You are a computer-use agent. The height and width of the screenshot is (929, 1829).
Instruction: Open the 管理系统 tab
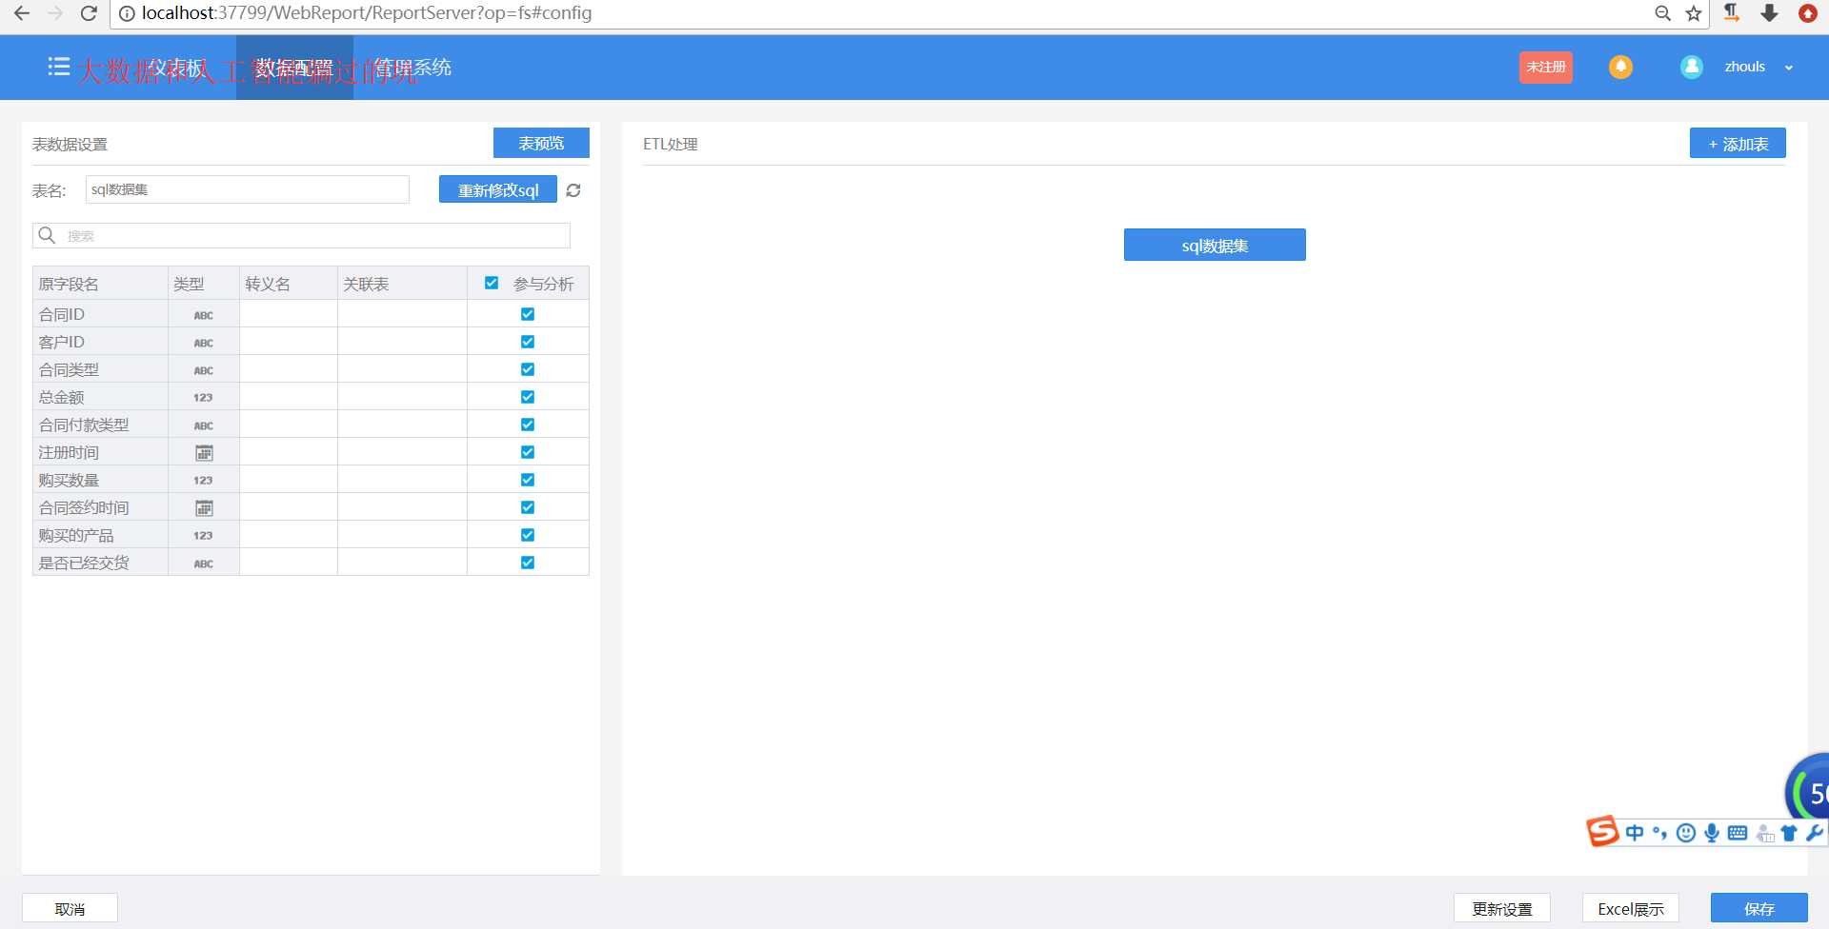pyautogui.click(x=412, y=68)
